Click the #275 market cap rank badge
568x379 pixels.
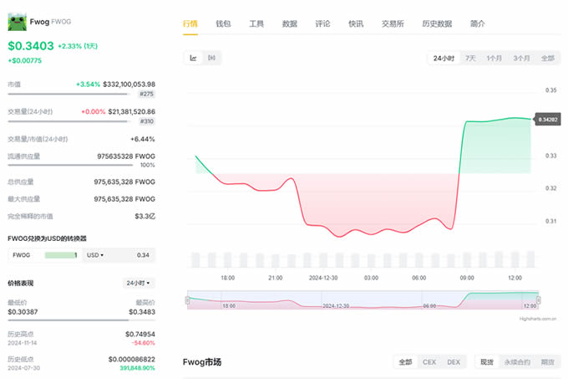[x=147, y=95]
